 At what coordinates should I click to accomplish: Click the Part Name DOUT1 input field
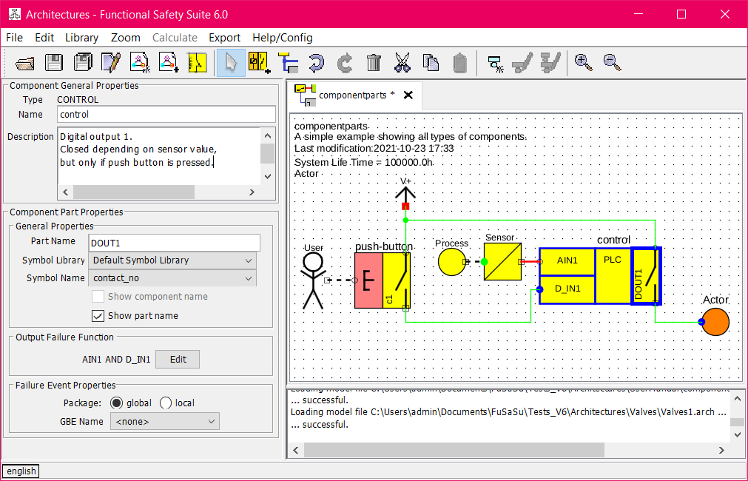coord(174,243)
